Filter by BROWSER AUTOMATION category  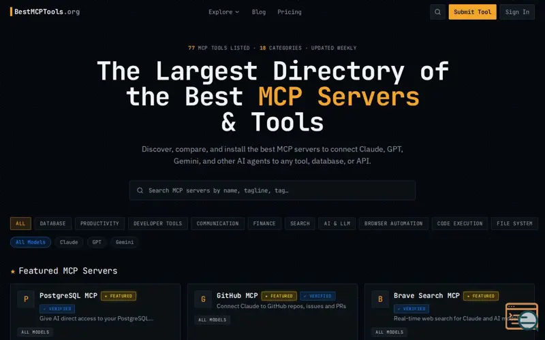(394, 224)
